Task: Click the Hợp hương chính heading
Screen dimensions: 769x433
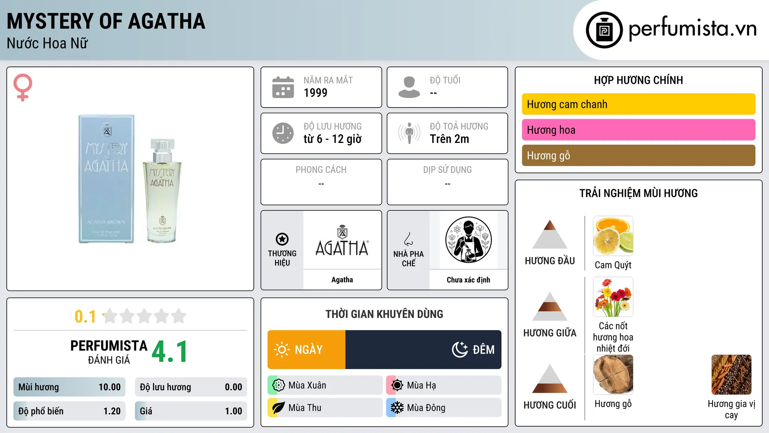Action: point(638,80)
